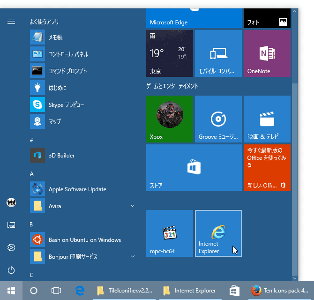Click the scroll down arrow in tile area
The image size is (314, 300).
coord(295,278)
